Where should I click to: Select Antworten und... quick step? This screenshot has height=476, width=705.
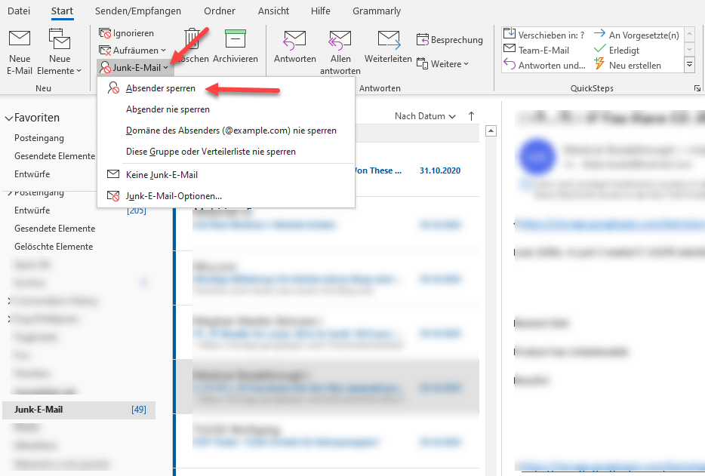pos(544,65)
